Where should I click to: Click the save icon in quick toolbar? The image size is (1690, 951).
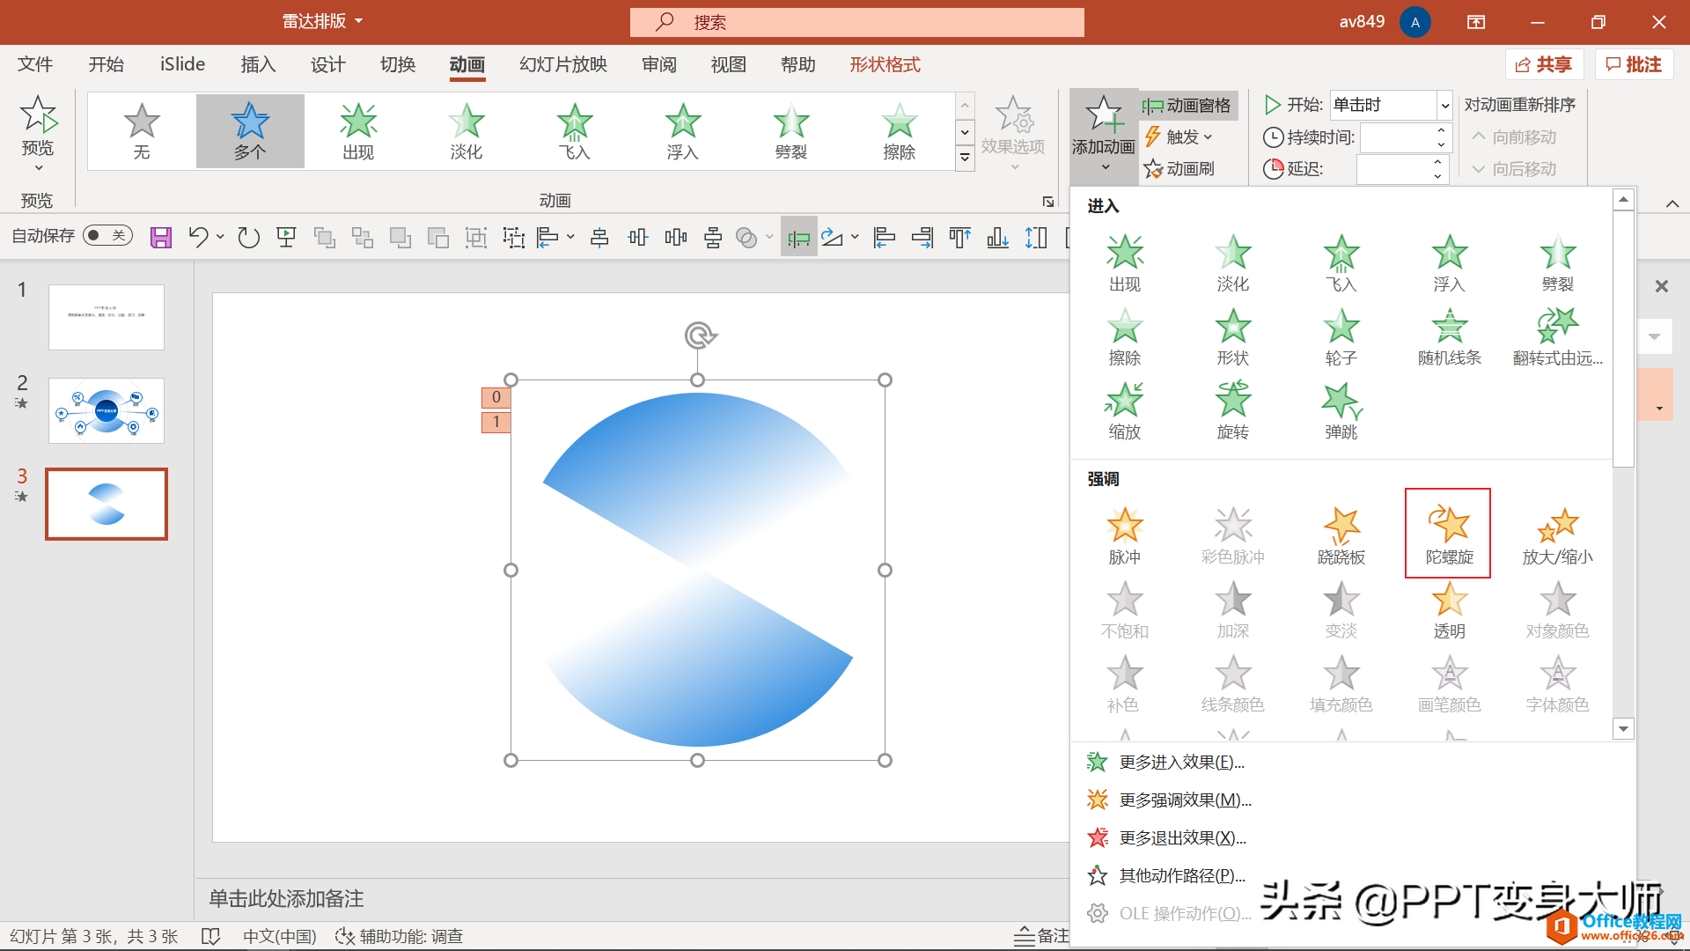click(x=160, y=237)
